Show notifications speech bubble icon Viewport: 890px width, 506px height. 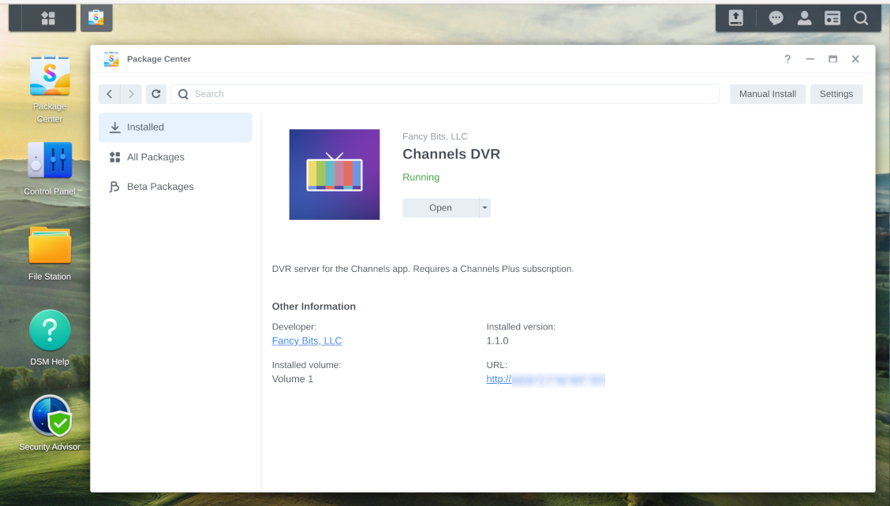coord(776,17)
